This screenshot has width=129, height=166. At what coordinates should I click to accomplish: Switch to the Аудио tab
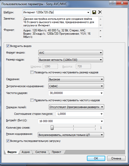[x=26, y=152]
